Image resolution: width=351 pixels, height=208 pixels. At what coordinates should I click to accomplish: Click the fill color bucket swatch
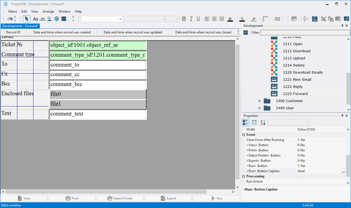click(230, 19)
